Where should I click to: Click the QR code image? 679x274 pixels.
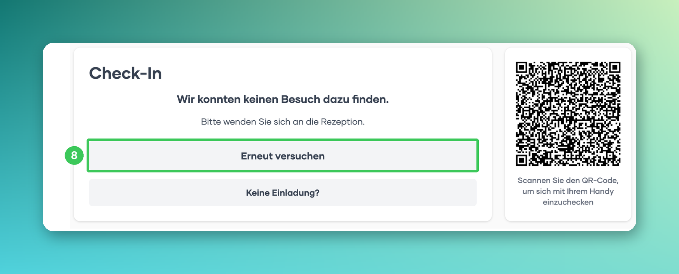pyautogui.click(x=568, y=113)
